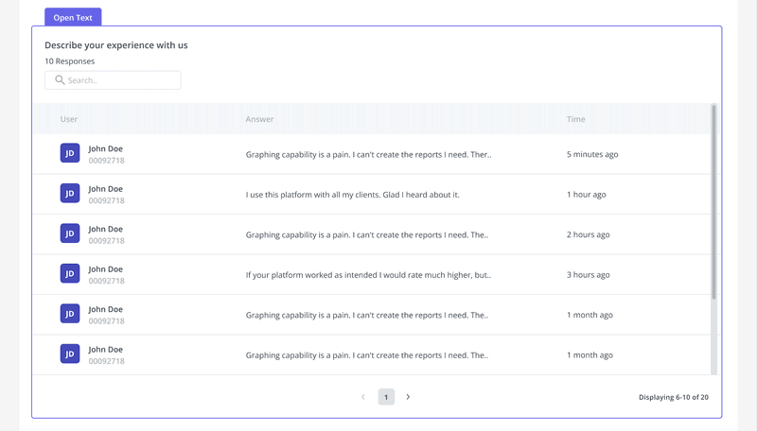Image resolution: width=757 pixels, height=431 pixels.
Task: Click the "2 hours ago" time cell
Action: 588,234
